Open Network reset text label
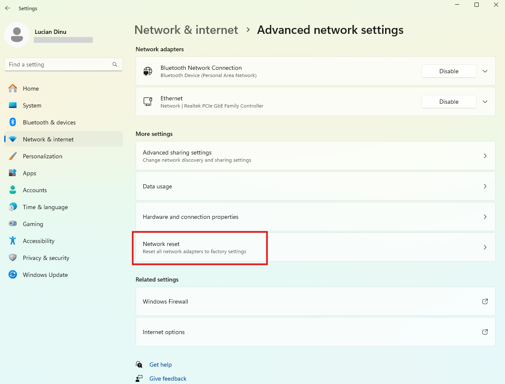This screenshot has width=505, height=384. (161, 244)
